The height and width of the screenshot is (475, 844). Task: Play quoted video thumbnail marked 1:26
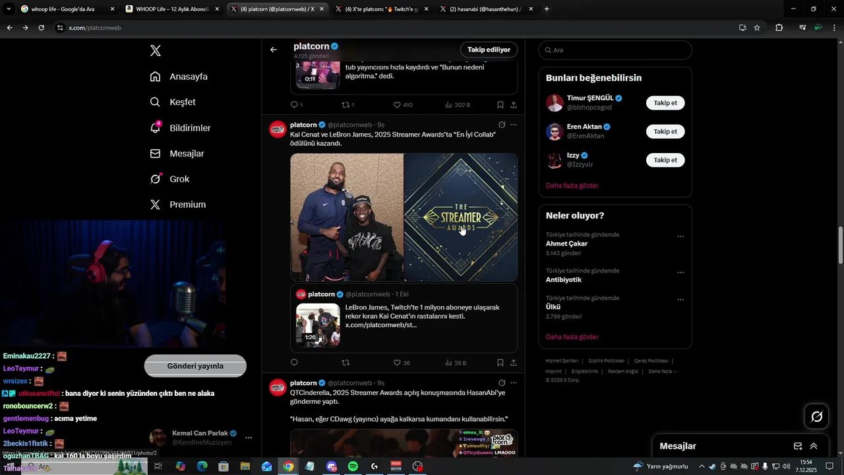tap(318, 325)
